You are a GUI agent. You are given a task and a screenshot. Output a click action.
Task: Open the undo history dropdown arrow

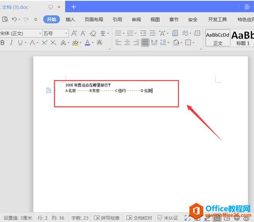pyautogui.click(x=19, y=19)
